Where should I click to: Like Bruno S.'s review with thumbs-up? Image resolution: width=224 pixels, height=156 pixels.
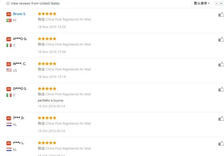click(x=221, y=14)
